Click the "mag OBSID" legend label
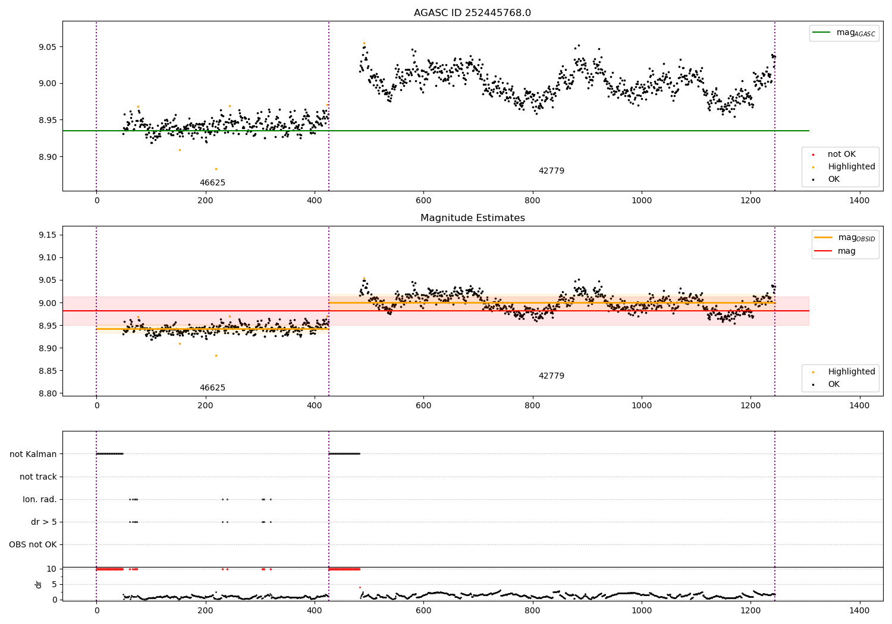The image size is (892, 624). (x=856, y=238)
